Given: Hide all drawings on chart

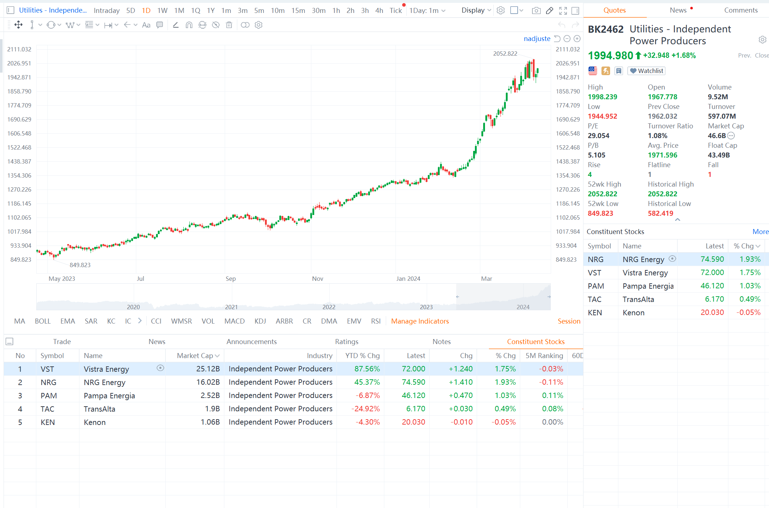Looking at the screenshot, I should point(216,25).
